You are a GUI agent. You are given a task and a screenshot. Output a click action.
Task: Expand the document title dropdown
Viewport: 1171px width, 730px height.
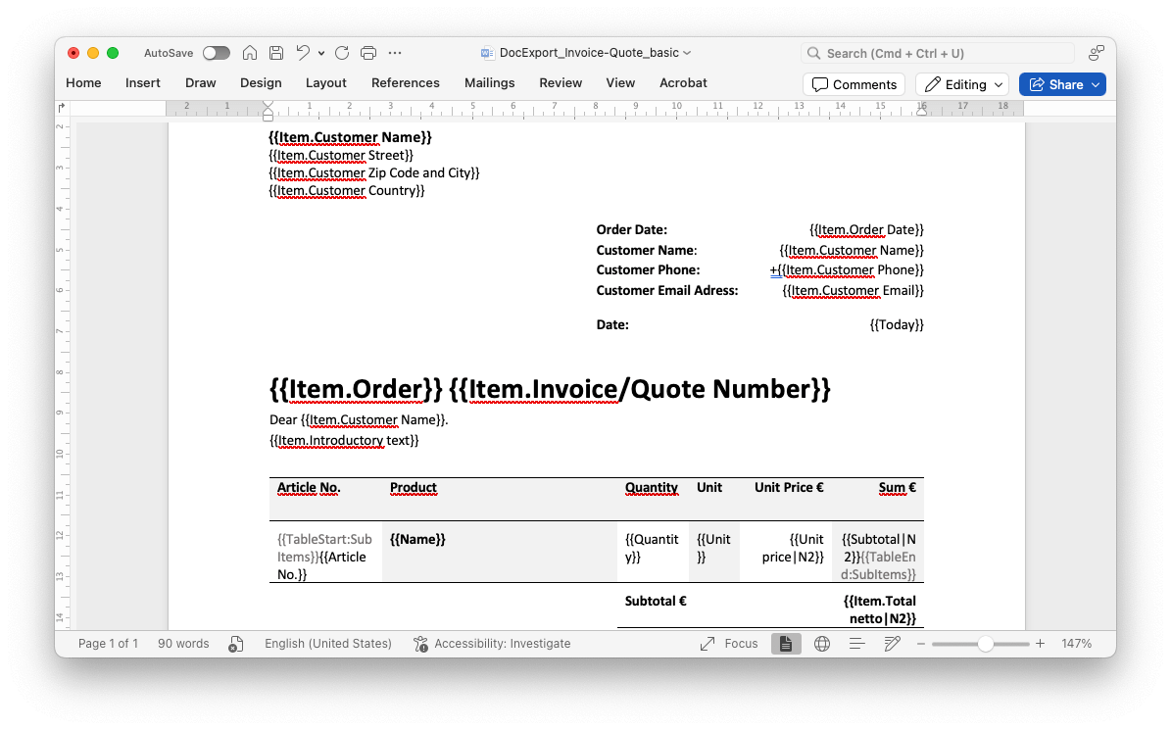click(687, 53)
